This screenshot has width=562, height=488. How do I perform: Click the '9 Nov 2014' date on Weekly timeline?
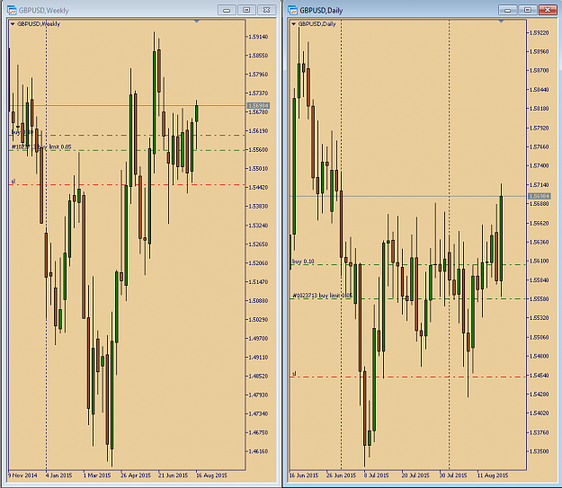tap(22, 475)
